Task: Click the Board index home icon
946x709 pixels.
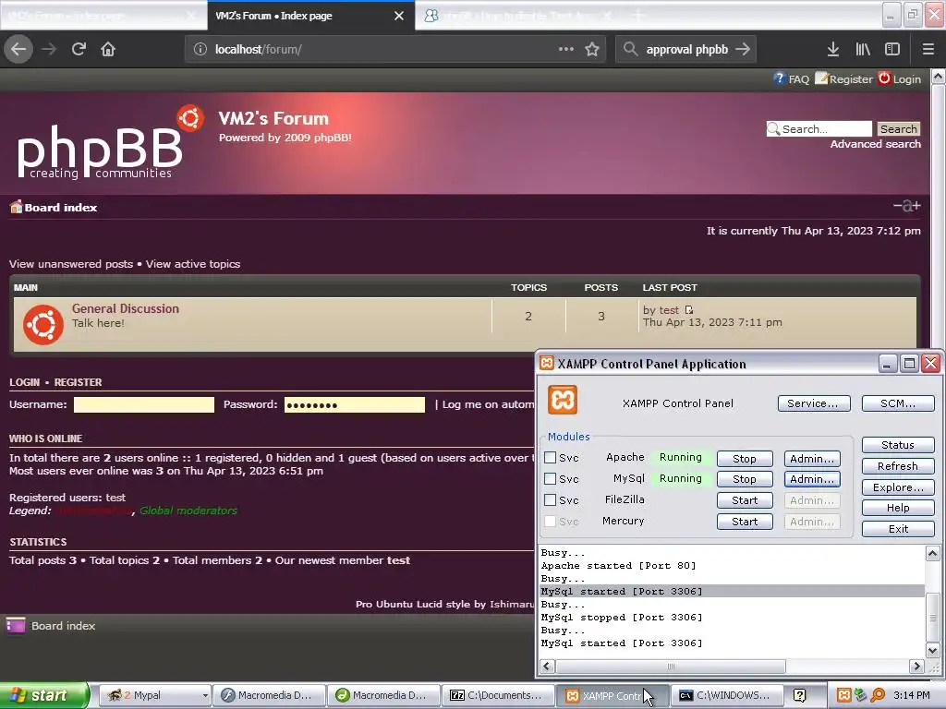Action: point(17,207)
